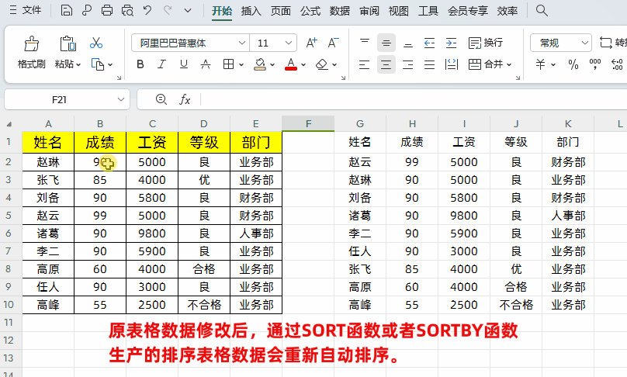Viewport: 627px width, 377px height.
Task: Open alignment settings dialog launcher
Action: 518,78
